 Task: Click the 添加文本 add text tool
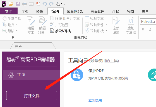[x=94, y=19]
